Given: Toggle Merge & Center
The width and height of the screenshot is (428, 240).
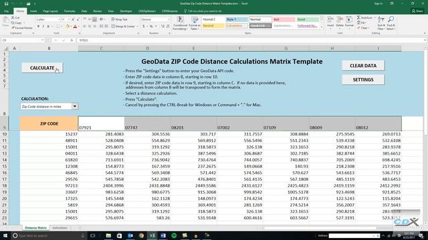Looking at the screenshot, I should tap(123, 27).
